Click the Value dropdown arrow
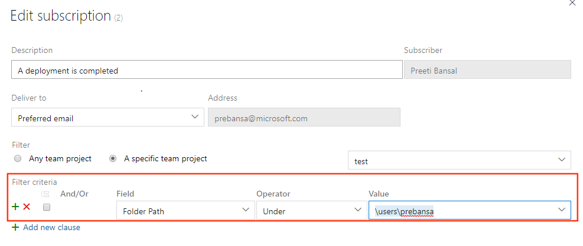The width and height of the screenshot is (583, 246). (561, 210)
